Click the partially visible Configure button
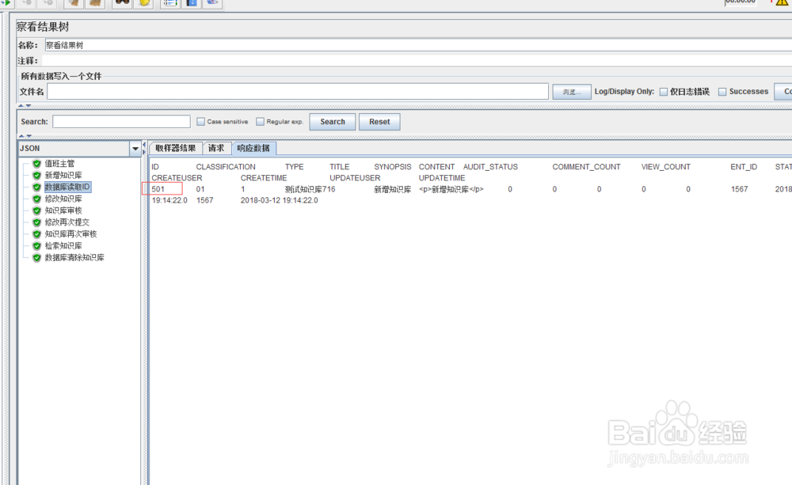Screen dimensions: 792x485 783,91
